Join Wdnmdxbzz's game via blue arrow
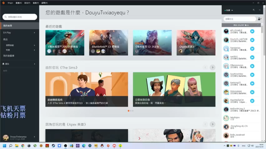The height and width of the screenshot is (149, 266). 252,92
